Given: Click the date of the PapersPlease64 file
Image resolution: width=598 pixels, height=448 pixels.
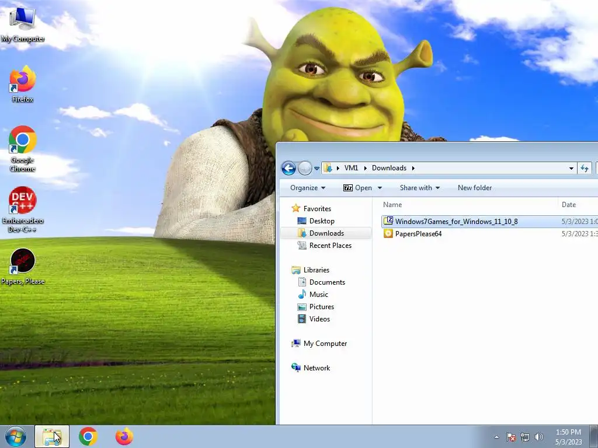Looking at the screenshot, I should [x=579, y=233].
